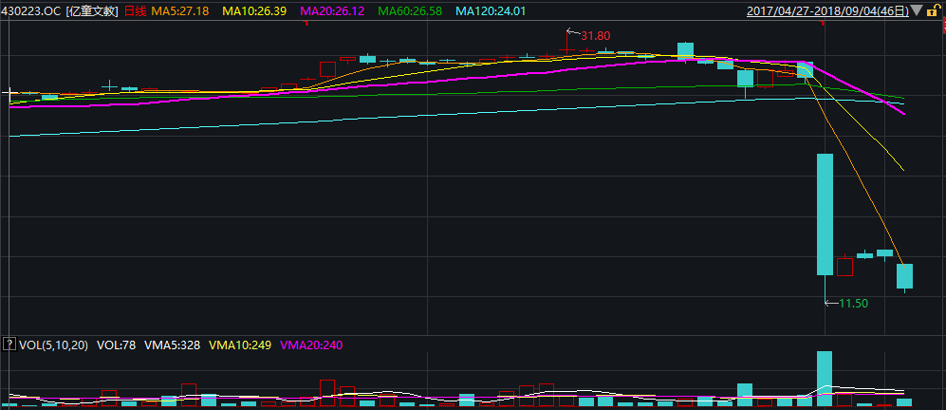Click the stock code 430223.OC
The image size is (946, 410).
(31, 11)
